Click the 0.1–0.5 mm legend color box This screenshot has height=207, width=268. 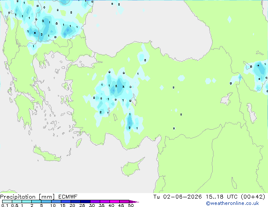pyautogui.click(x=7, y=202)
